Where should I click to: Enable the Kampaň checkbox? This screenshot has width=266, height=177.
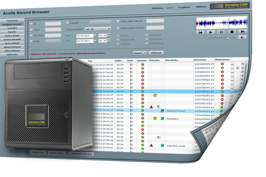(67, 23)
